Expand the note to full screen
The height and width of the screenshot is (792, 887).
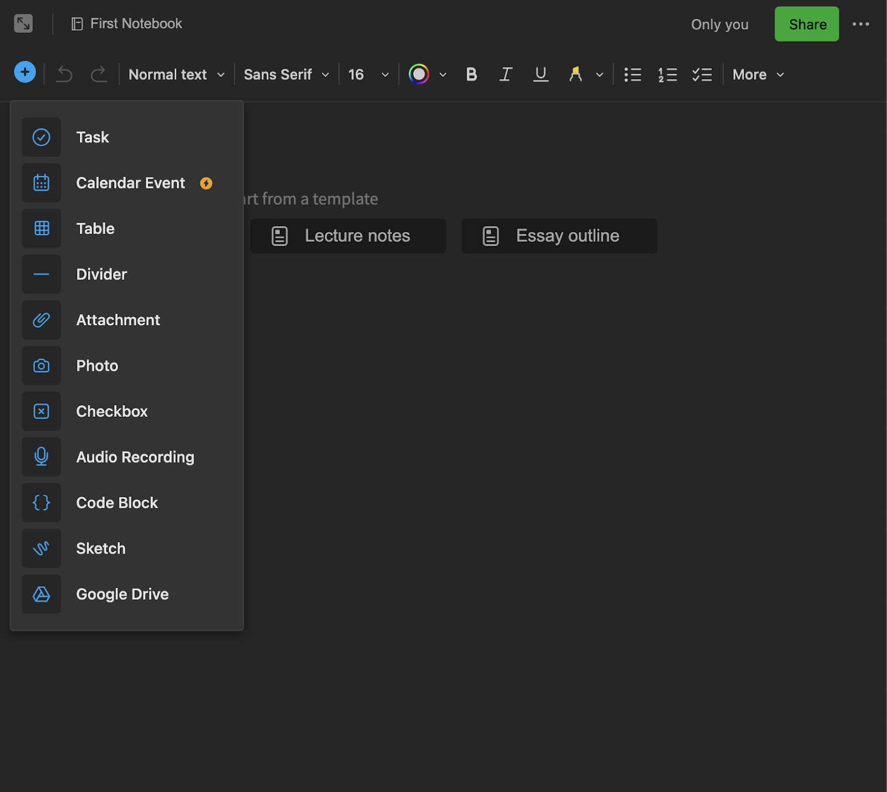(23, 23)
